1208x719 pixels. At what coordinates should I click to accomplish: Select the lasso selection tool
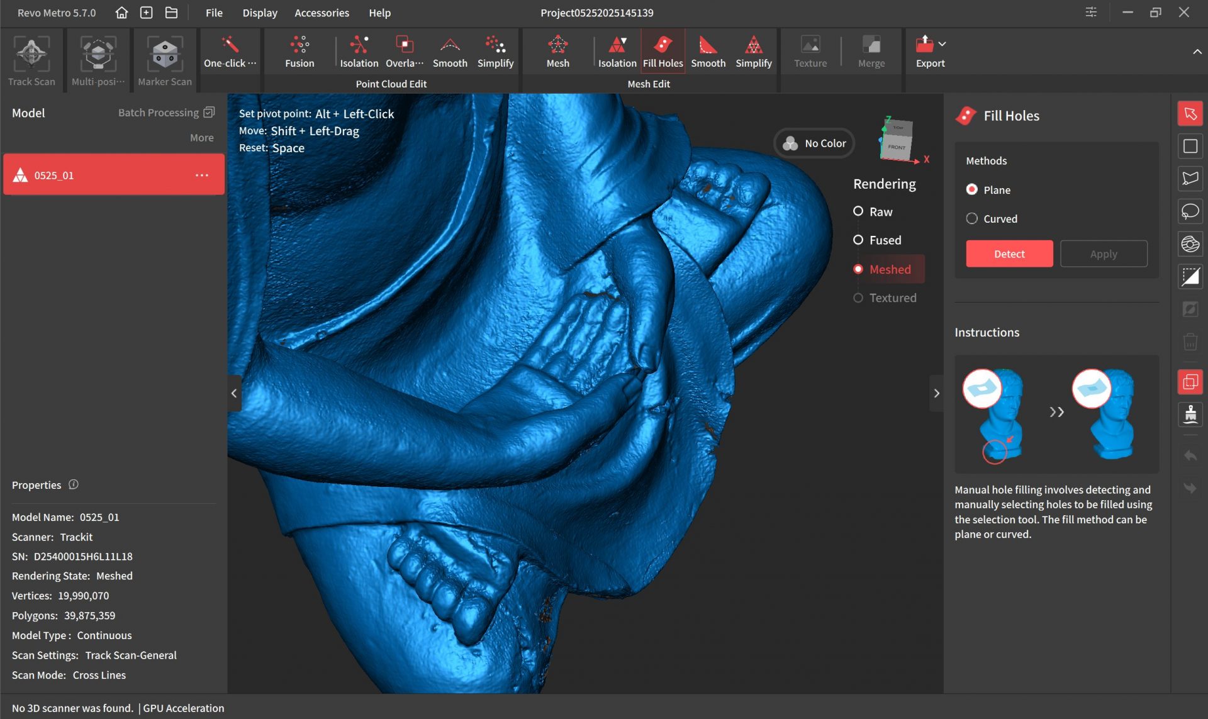pyautogui.click(x=1190, y=211)
